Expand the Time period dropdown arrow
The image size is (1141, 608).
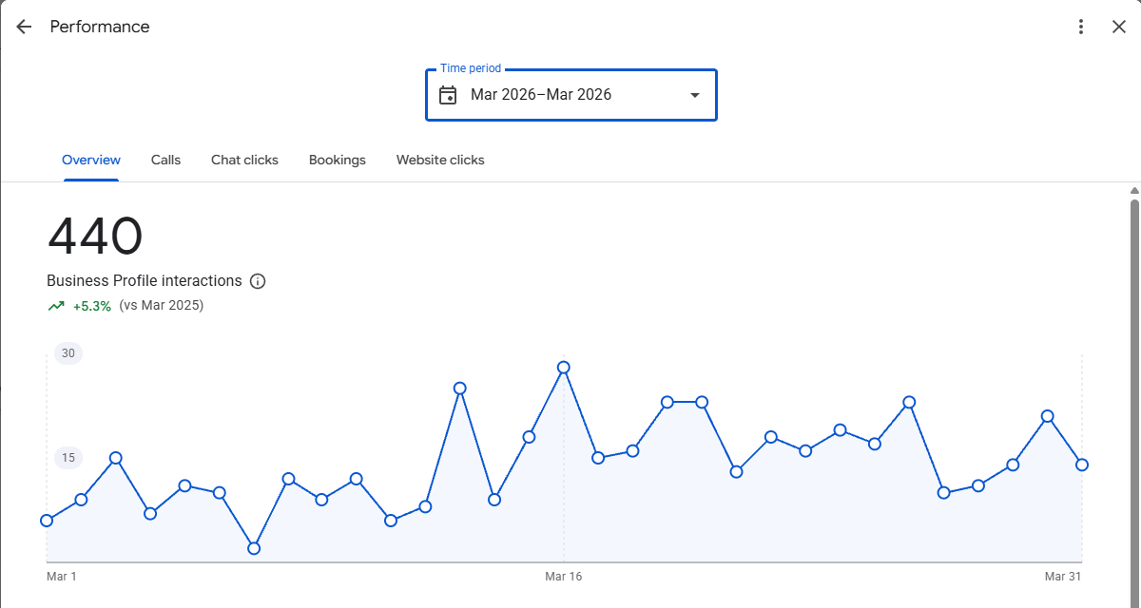point(695,95)
